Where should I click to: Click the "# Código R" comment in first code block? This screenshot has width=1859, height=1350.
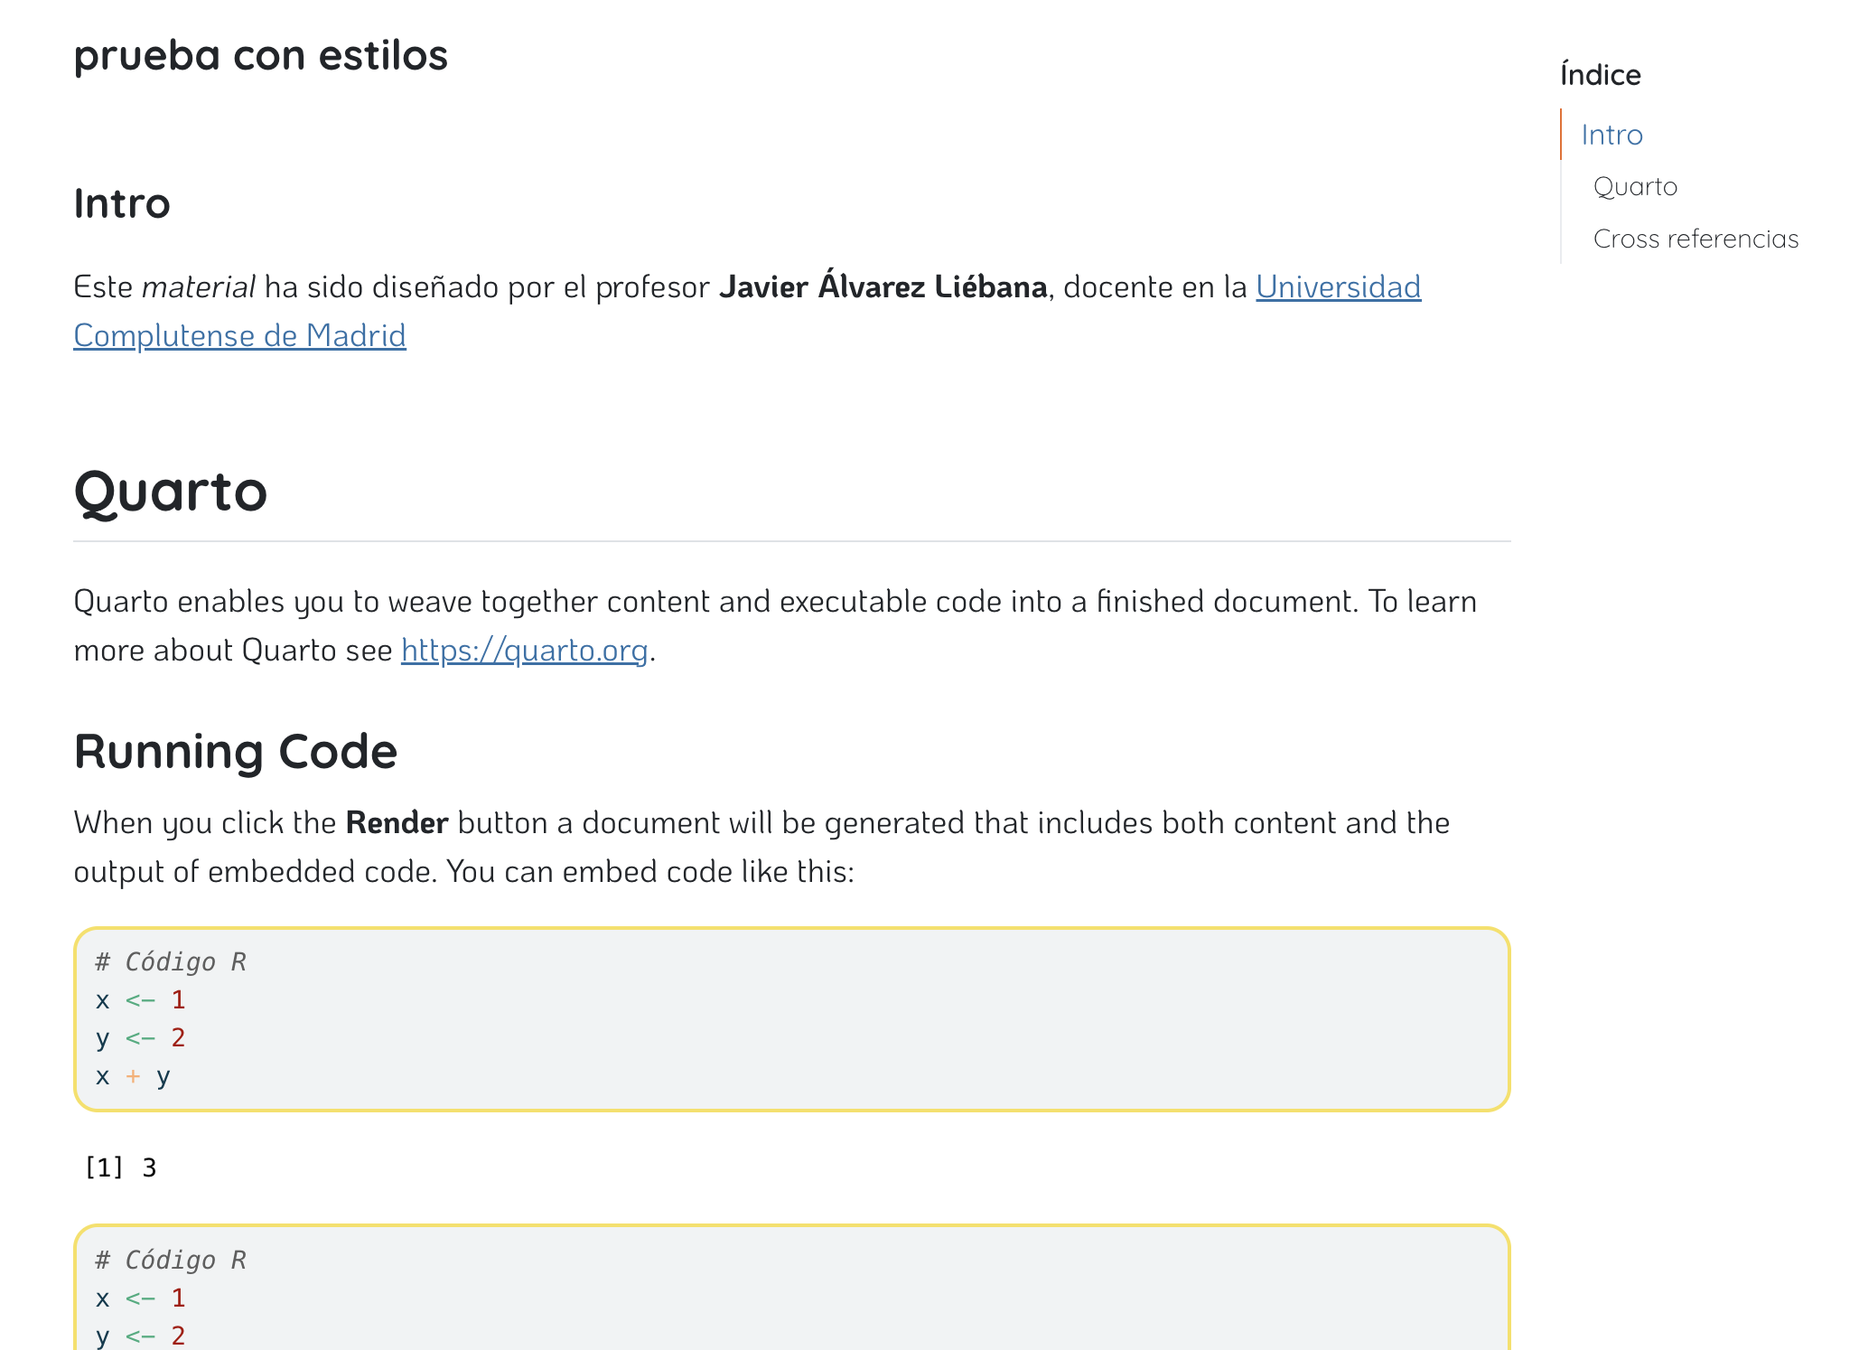click(171, 962)
